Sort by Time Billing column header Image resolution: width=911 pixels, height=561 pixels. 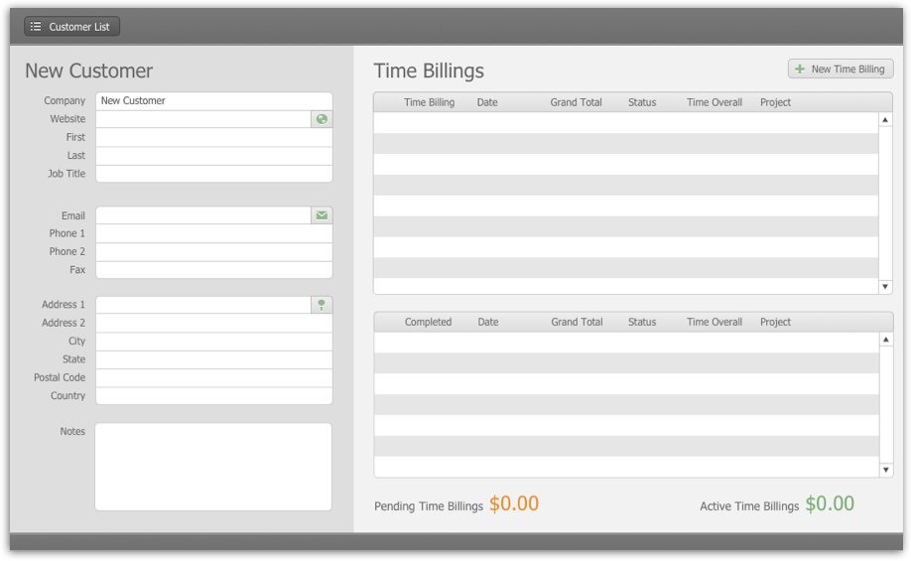429,102
